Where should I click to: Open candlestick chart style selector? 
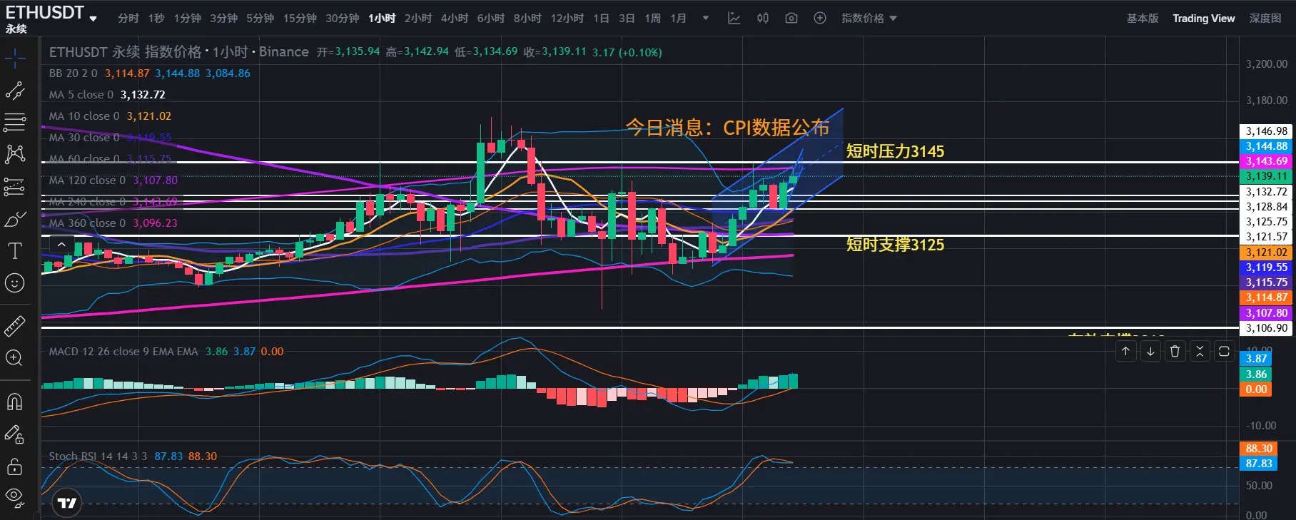point(763,18)
